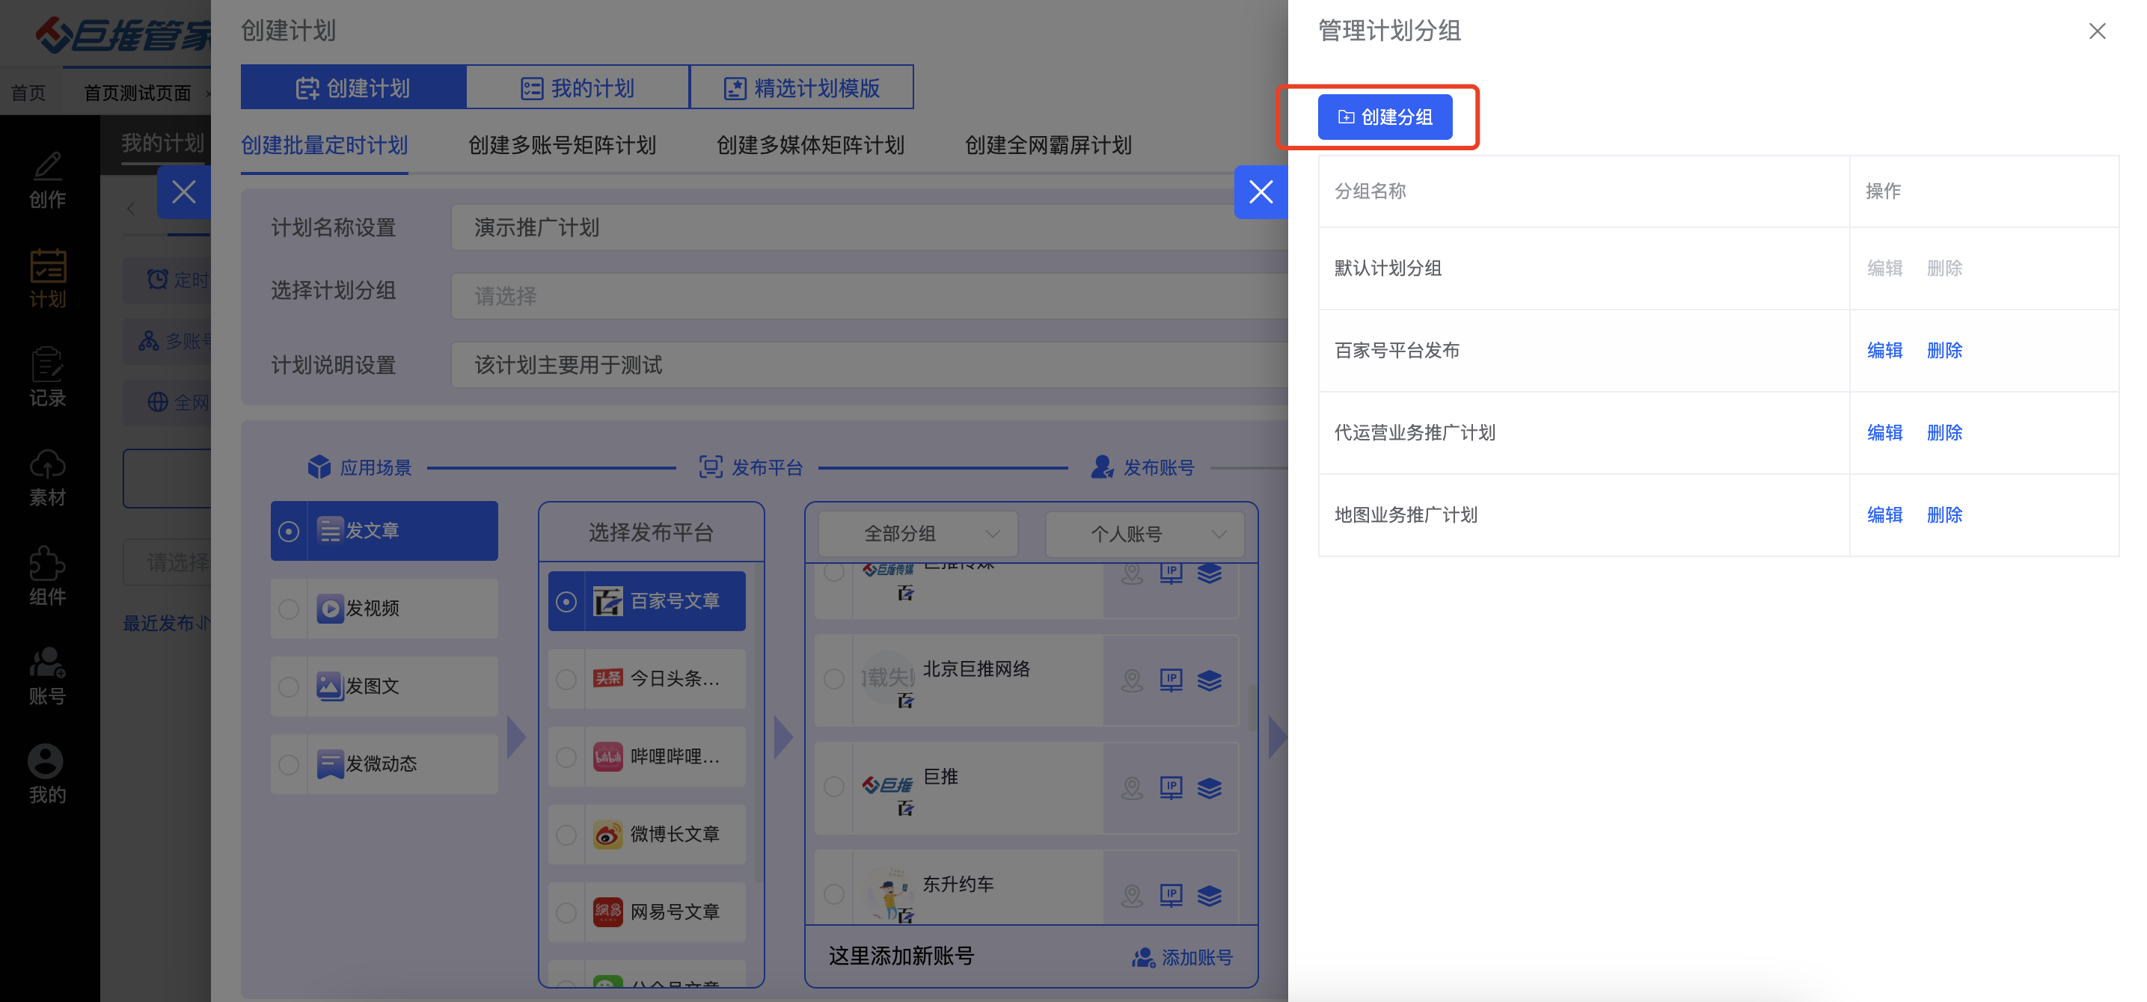Open the 全部分组 dropdown
The height and width of the screenshot is (1002, 2147).
click(x=918, y=533)
